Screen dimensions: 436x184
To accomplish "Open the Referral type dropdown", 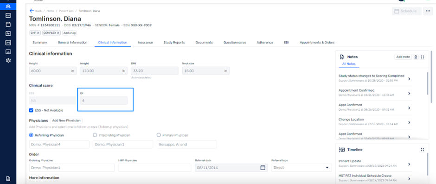I will click(x=301, y=168).
